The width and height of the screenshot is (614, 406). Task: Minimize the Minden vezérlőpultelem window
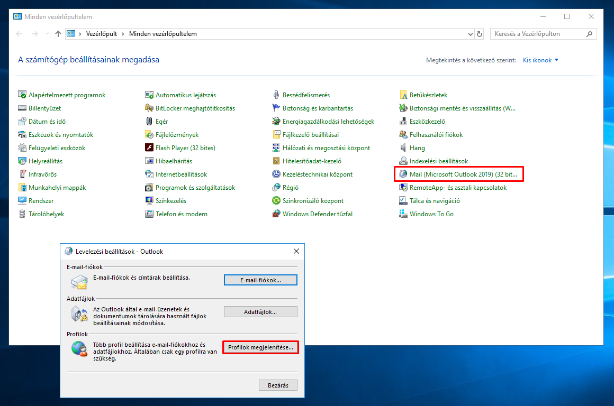click(543, 16)
